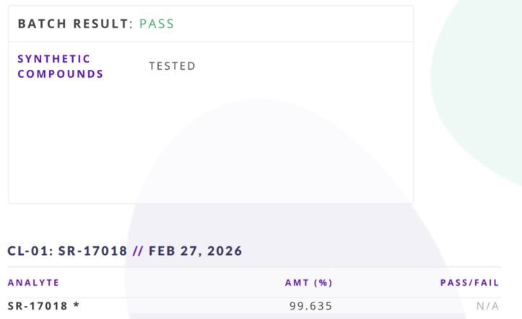The image size is (522, 319).
Task: Click the purple double-slash separator
Action: [139, 251]
